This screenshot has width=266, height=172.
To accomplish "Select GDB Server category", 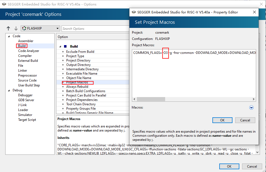I will (x=26, y=100).
